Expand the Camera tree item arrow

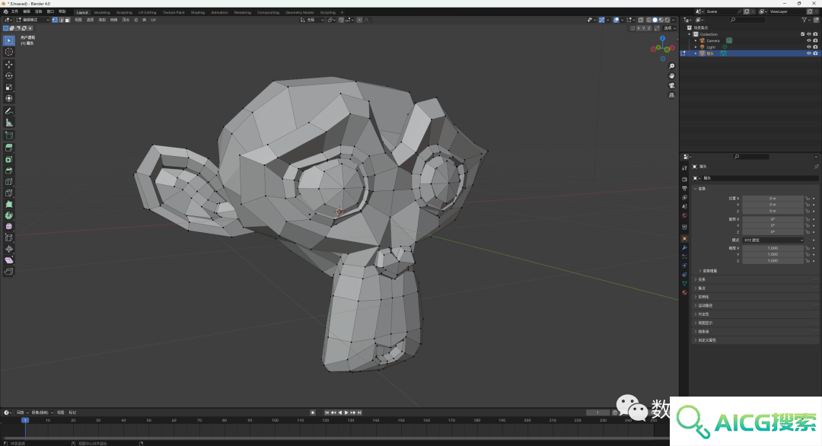coord(696,40)
